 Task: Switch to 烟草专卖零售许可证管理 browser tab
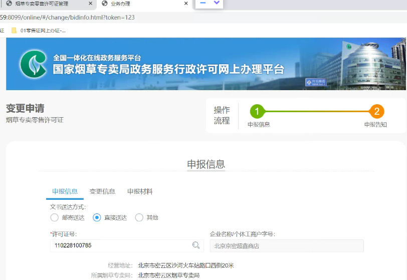pyautogui.click(x=49, y=4)
